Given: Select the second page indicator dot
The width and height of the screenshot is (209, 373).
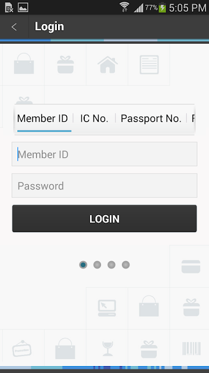Looking at the screenshot, I should [x=97, y=265].
